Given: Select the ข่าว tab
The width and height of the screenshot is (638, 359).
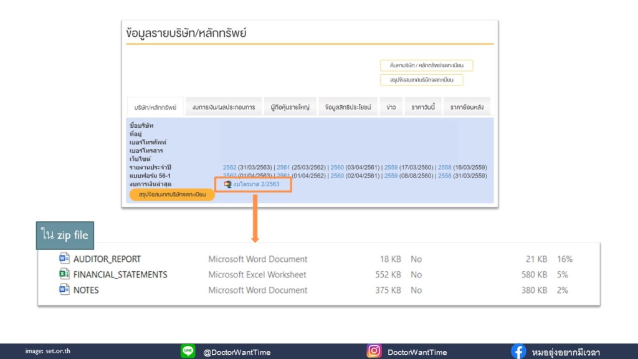Looking at the screenshot, I should click(x=391, y=107).
